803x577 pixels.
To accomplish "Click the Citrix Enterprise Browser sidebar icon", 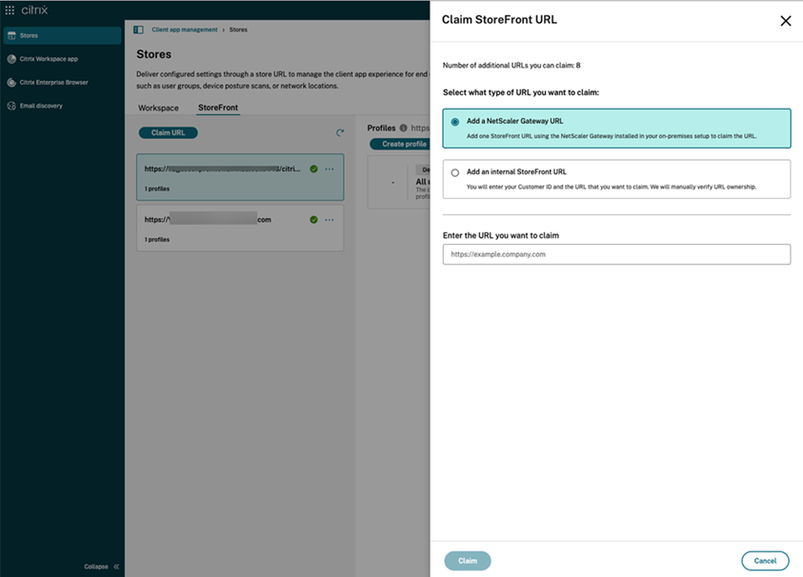I will coord(11,83).
